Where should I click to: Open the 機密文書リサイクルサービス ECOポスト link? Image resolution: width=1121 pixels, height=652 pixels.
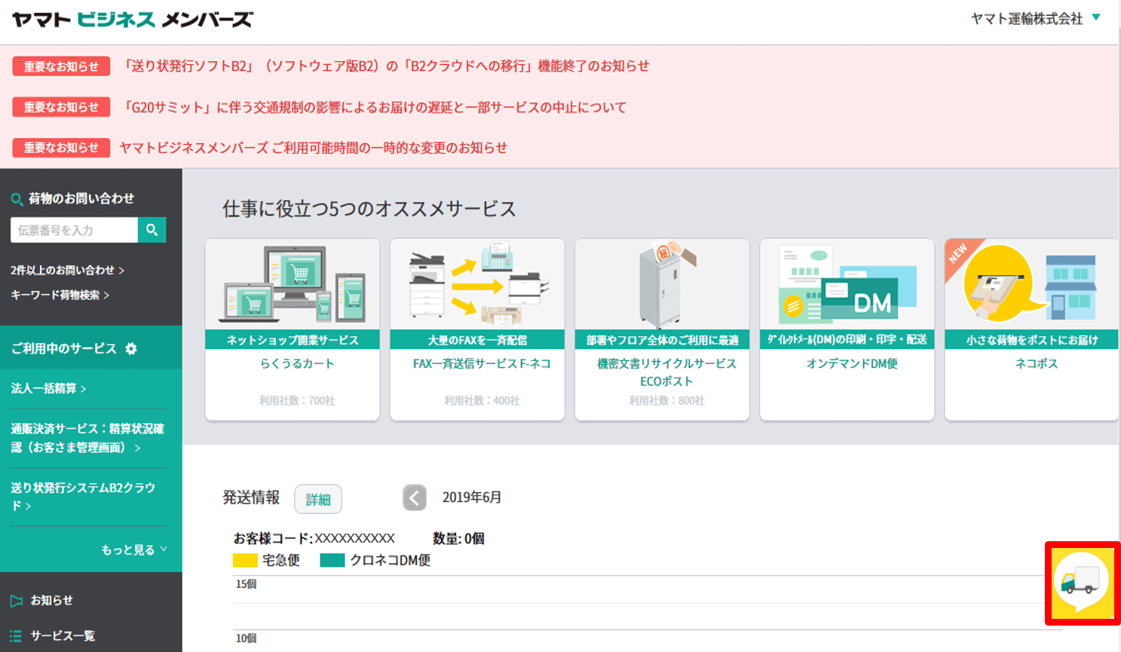point(666,372)
